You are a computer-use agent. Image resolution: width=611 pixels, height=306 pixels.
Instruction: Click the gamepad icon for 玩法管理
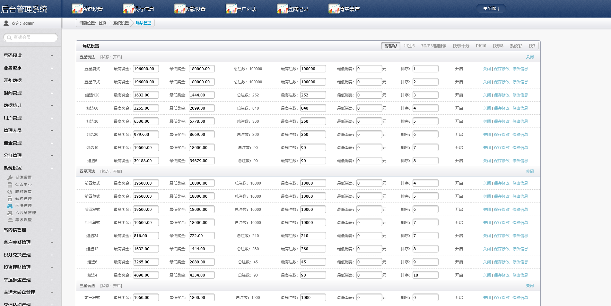[x=10, y=206]
